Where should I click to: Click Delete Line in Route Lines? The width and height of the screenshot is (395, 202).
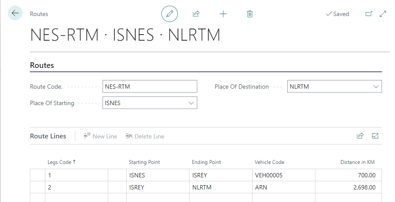145,136
